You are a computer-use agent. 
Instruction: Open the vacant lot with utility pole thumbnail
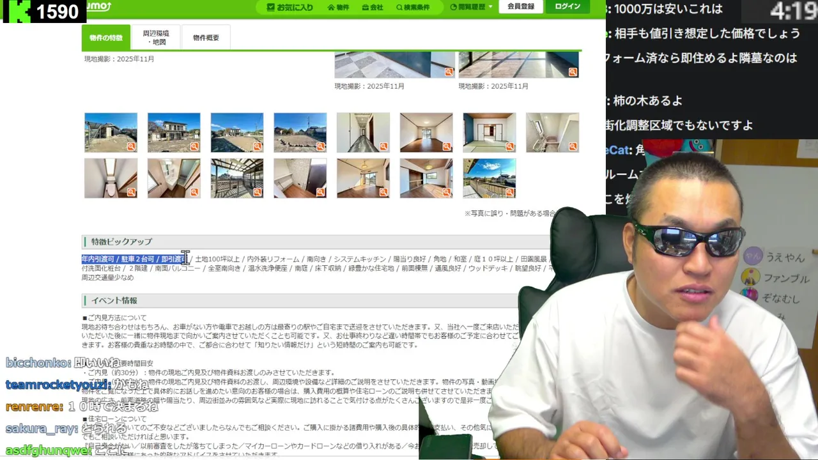[x=300, y=132]
